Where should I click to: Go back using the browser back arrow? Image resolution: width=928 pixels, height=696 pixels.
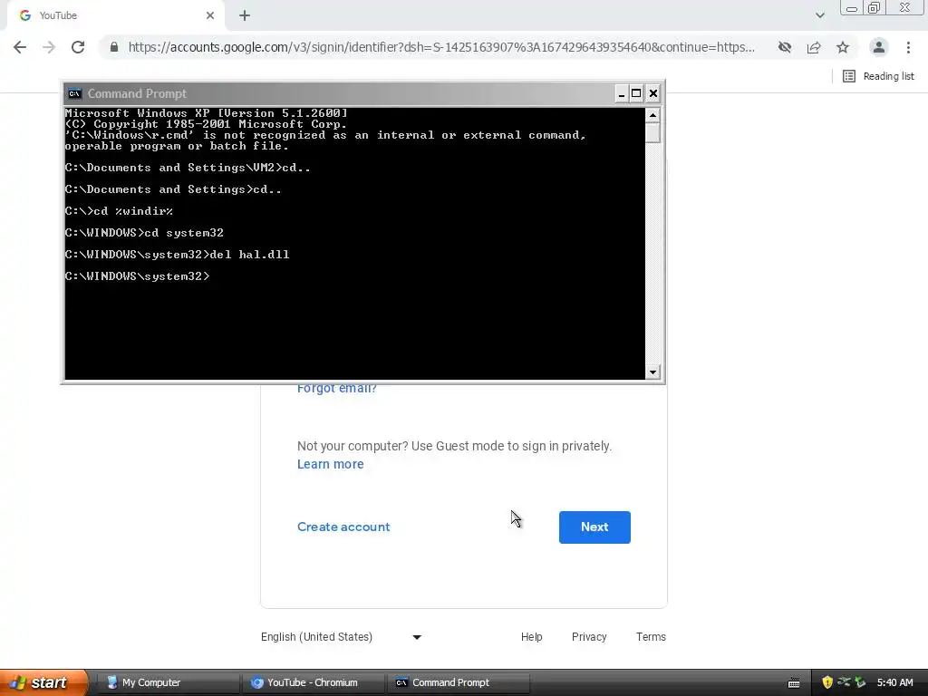[x=20, y=47]
